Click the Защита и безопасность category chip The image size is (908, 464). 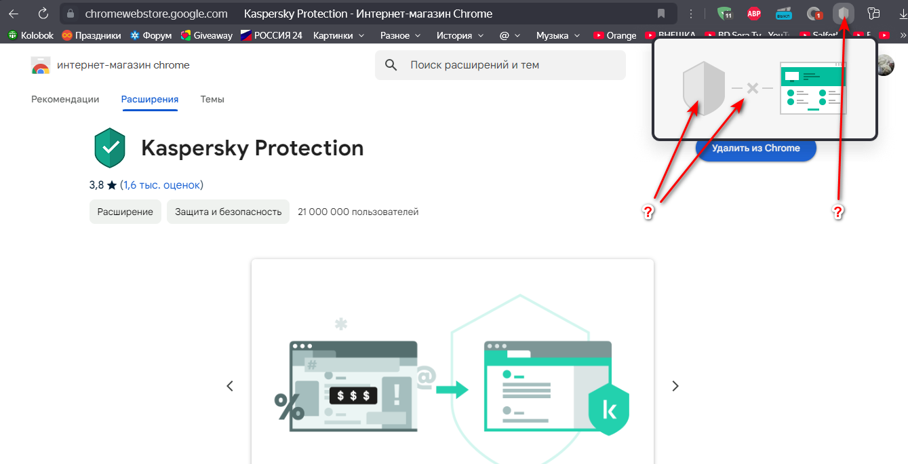coord(228,212)
